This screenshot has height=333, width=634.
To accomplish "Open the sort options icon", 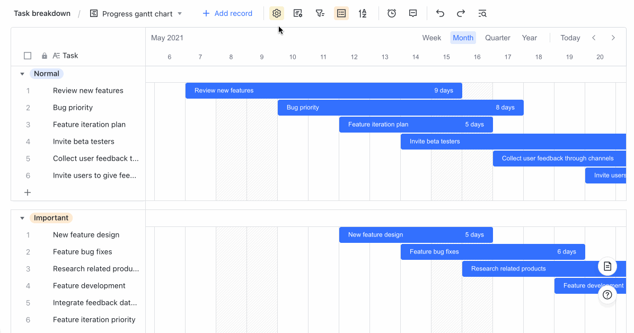I will click(x=362, y=13).
